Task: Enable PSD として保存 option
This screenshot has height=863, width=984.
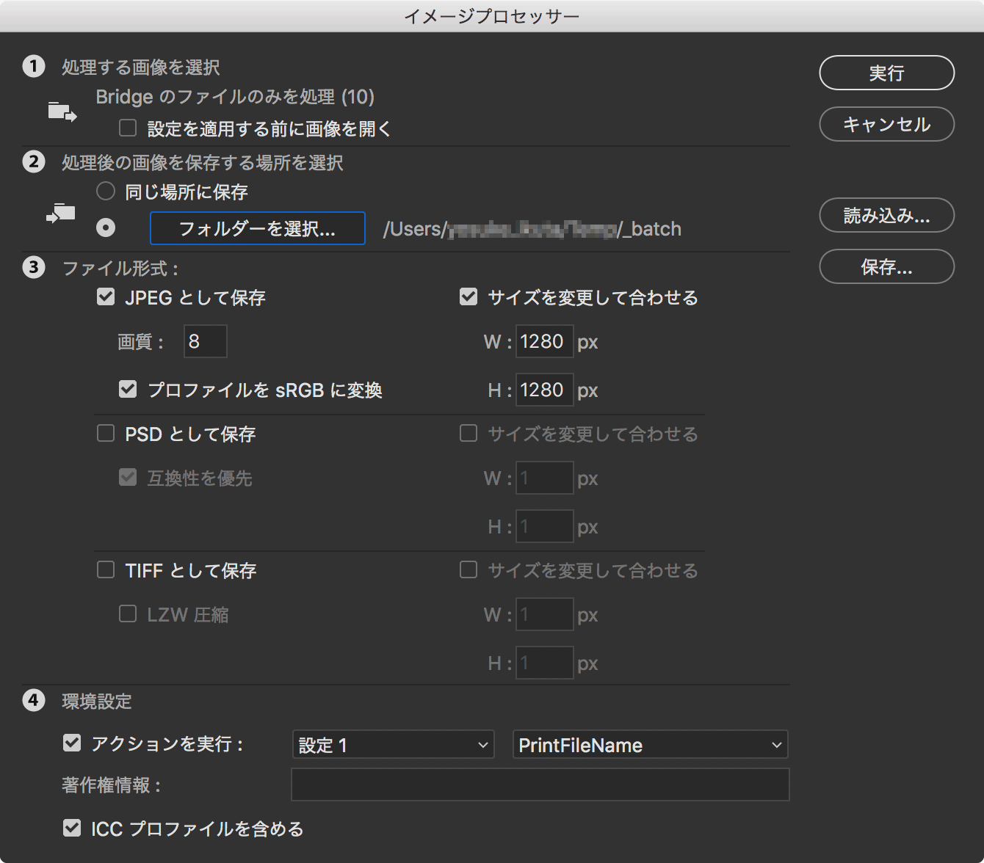Action: (x=106, y=434)
